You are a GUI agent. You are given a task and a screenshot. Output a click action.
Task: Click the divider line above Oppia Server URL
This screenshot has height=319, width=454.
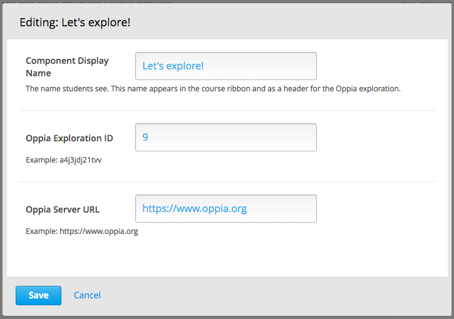pos(227,182)
